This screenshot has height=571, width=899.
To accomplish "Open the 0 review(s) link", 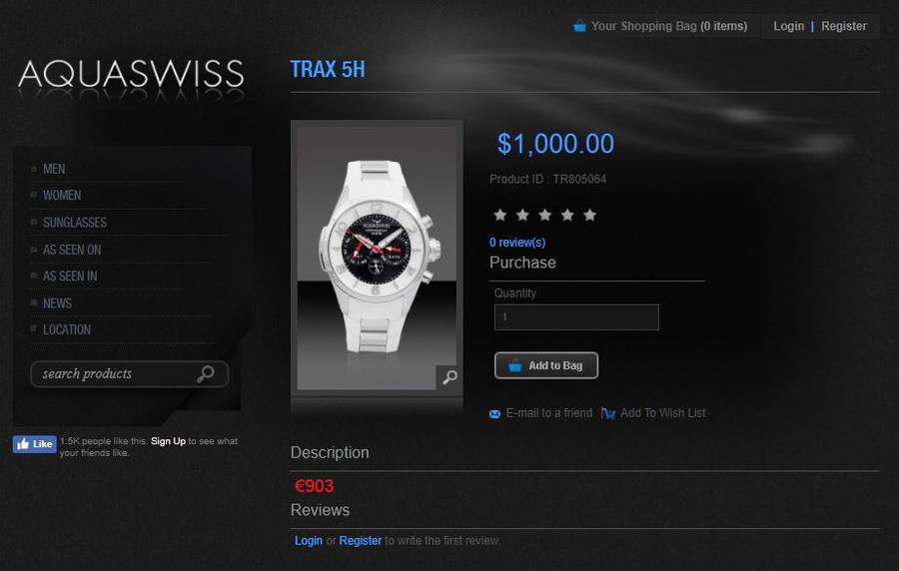I will 517,243.
